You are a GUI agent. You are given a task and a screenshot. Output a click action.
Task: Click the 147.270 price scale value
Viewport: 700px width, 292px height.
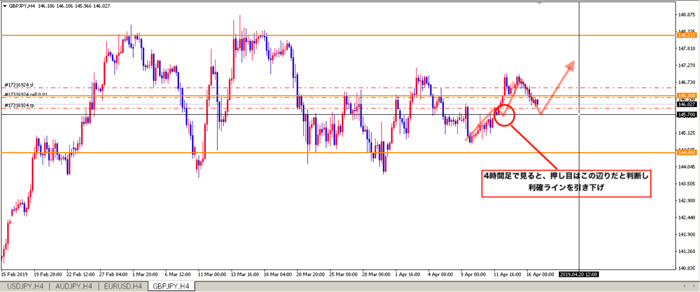click(x=685, y=65)
